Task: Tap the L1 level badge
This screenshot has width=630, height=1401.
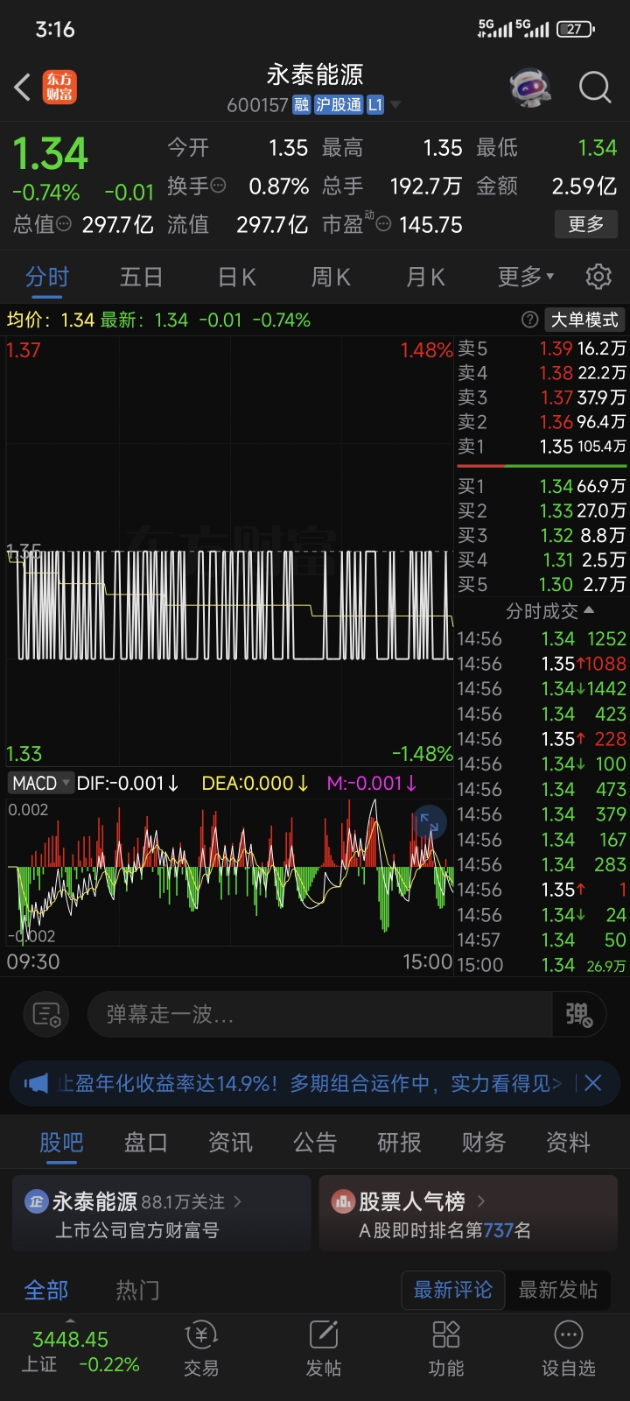Action: pyautogui.click(x=375, y=105)
